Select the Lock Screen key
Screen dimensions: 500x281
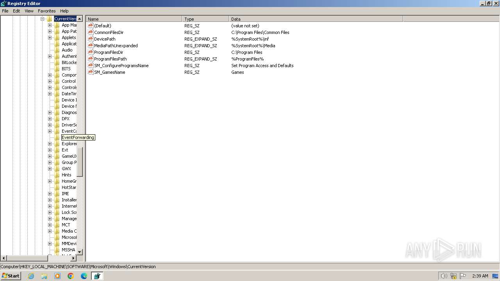pos(69,212)
